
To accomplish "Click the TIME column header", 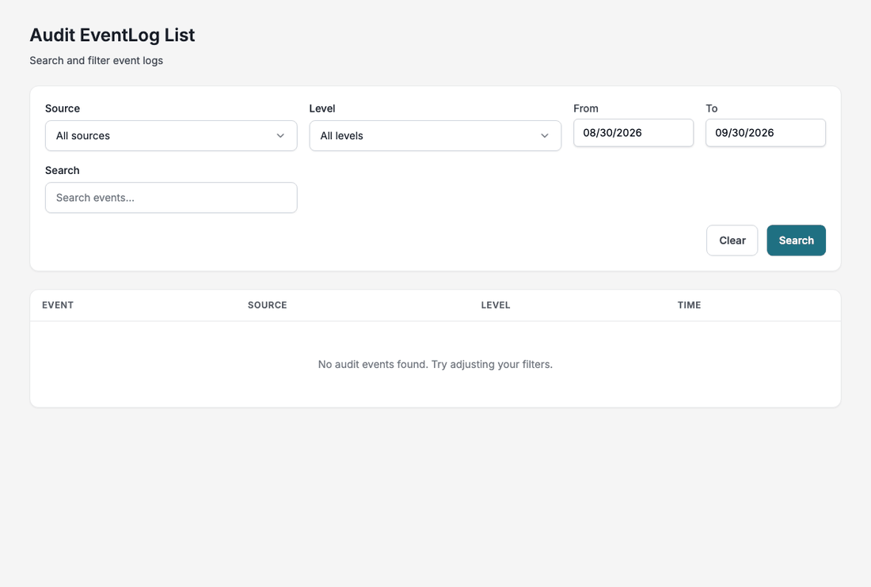I will coord(690,305).
